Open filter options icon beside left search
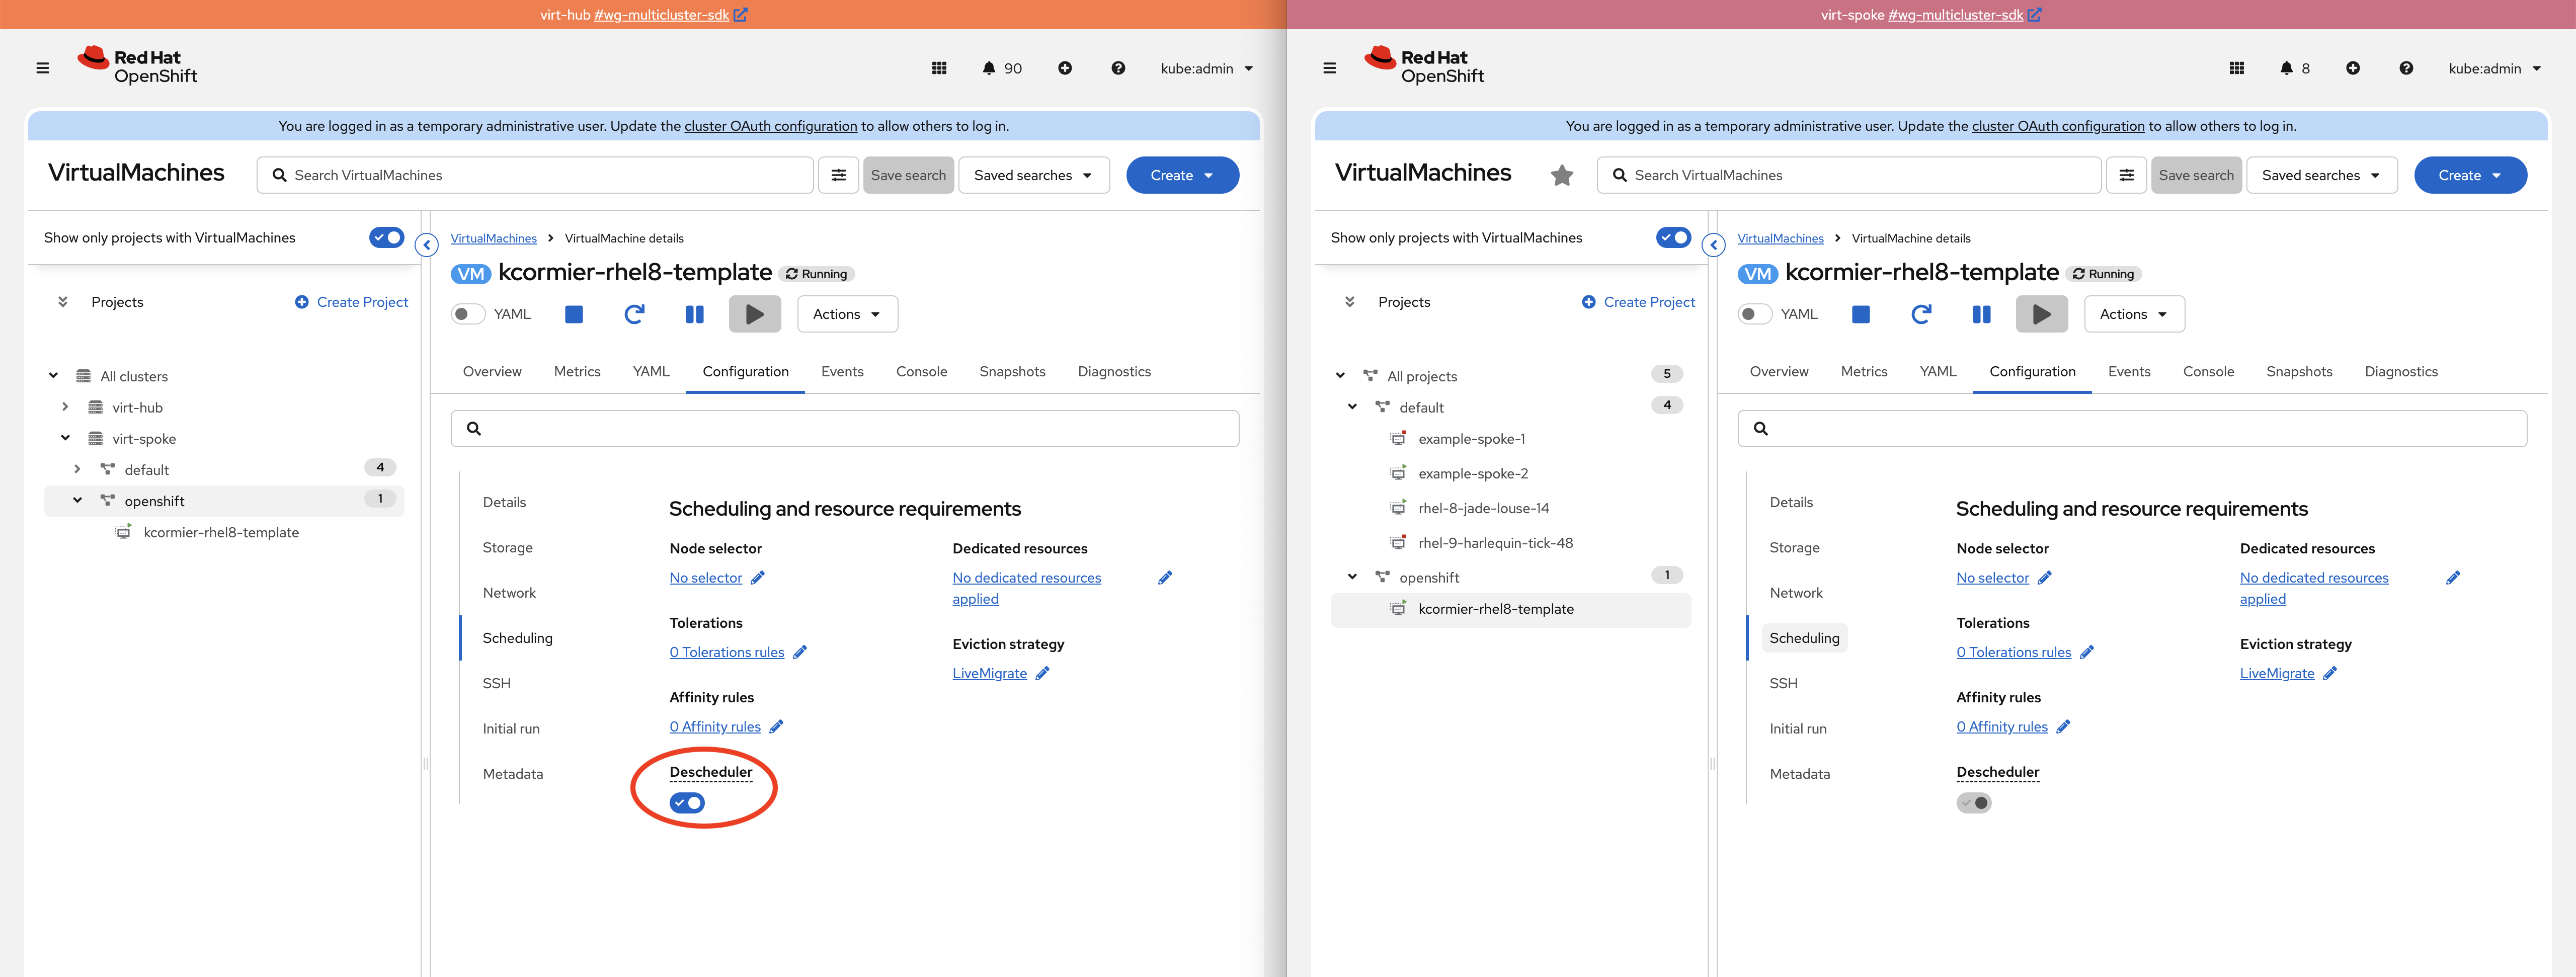Image resolution: width=2576 pixels, height=977 pixels. 838,175
